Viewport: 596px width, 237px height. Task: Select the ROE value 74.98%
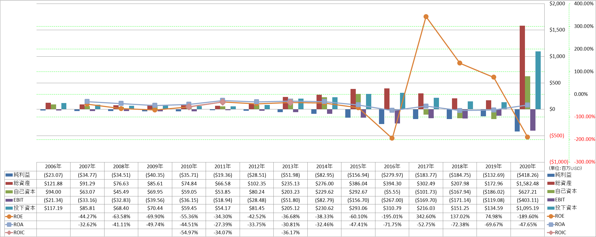(494, 217)
